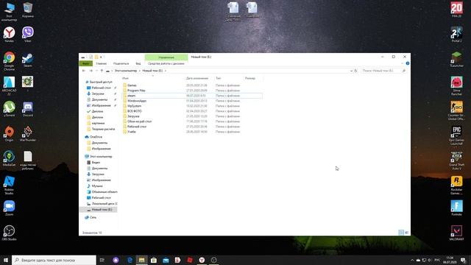Open Steam desktop shortcut
471x265 pixels.
tap(28, 60)
